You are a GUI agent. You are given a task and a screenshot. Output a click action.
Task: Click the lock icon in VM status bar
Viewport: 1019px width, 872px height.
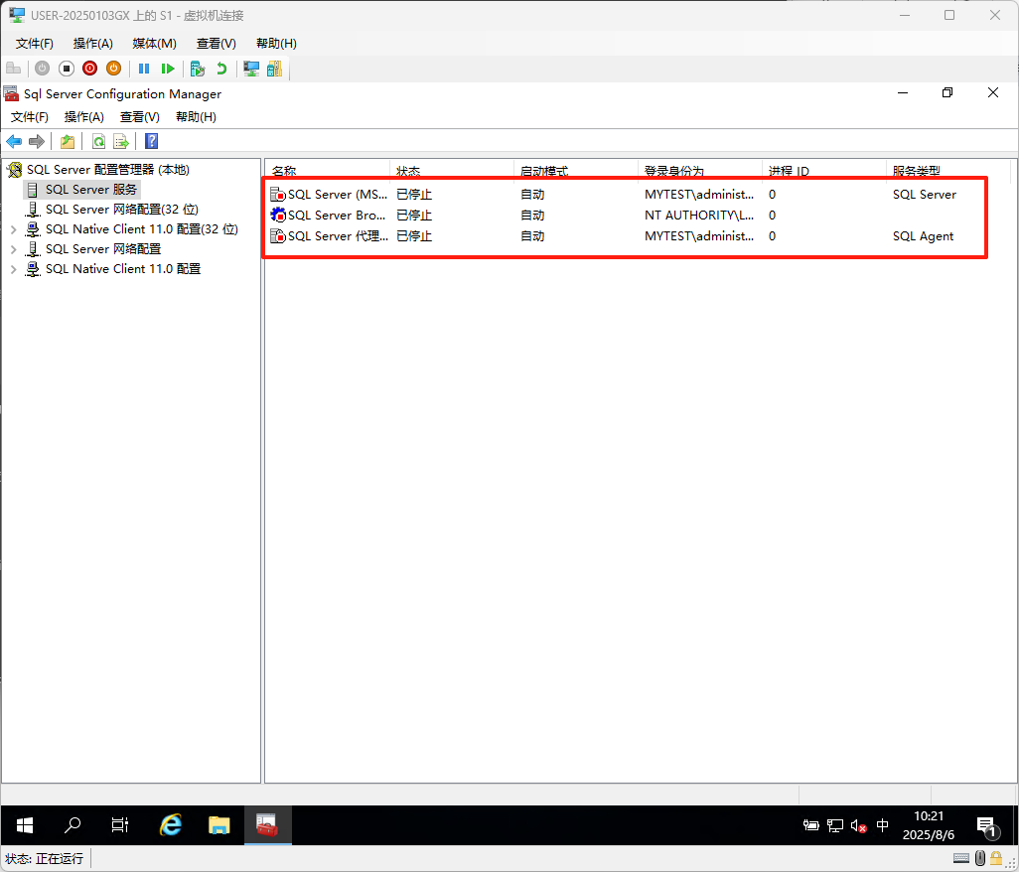(x=995, y=858)
